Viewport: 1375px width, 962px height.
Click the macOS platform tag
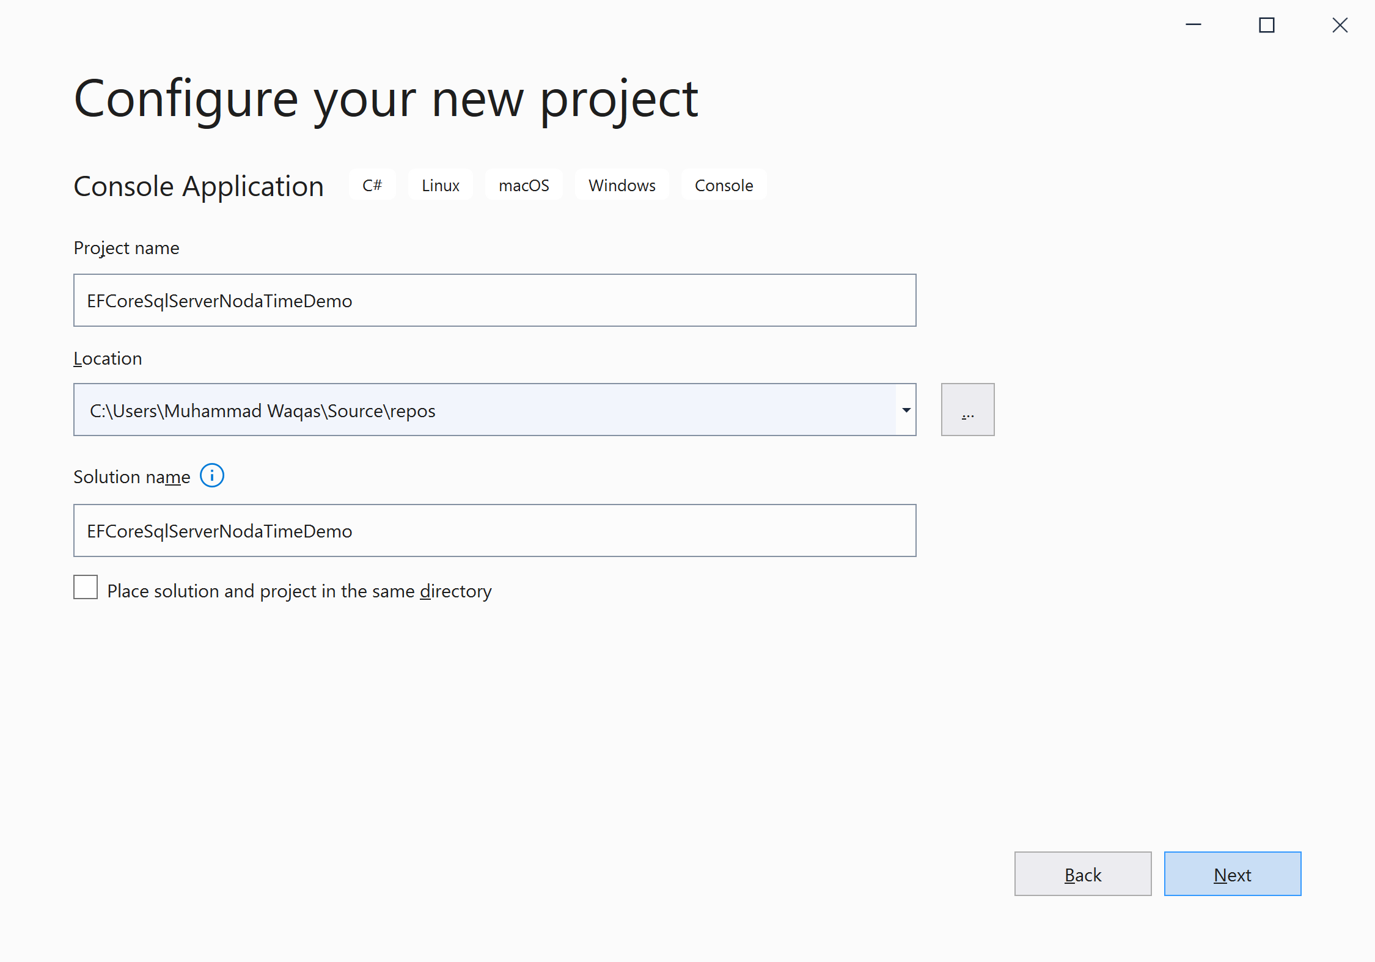(x=524, y=185)
